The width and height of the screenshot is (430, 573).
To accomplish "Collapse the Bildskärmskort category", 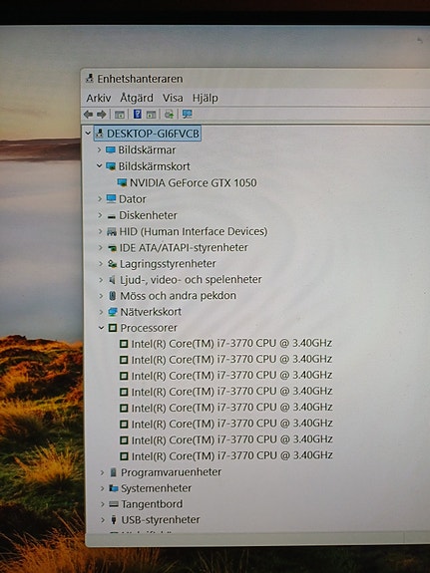I will pyautogui.click(x=99, y=165).
